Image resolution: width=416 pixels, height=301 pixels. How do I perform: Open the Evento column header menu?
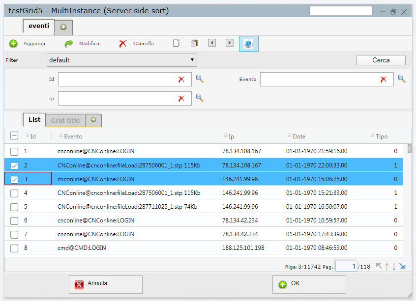click(60, 136)
